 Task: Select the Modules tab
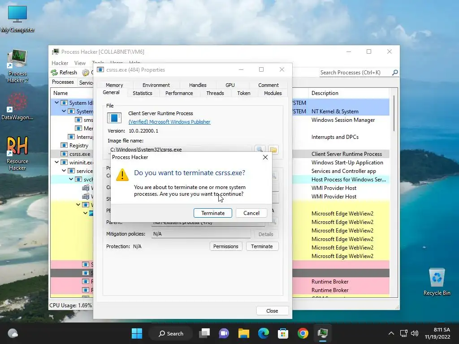pyautogui.click(x=273, y=93)
